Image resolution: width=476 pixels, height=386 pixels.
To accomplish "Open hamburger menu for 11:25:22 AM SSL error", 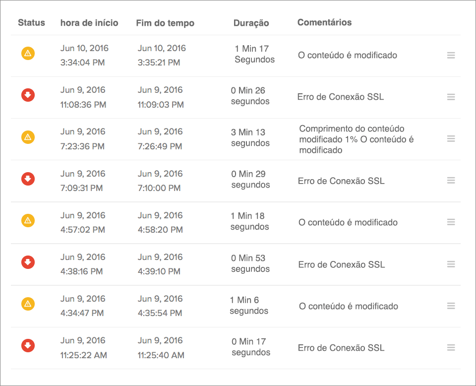I will tap(451, 348).
